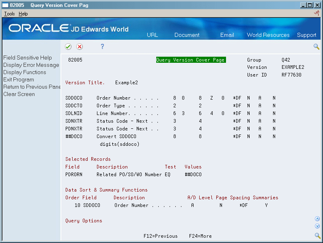
Task: Click the blue question mark help icon
Action: pos(102,47)
